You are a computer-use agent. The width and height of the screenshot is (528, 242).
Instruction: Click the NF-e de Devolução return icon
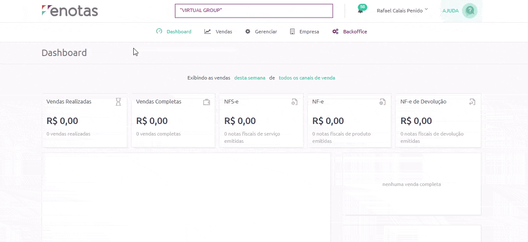pyautogui.click(x=472, y=102)
